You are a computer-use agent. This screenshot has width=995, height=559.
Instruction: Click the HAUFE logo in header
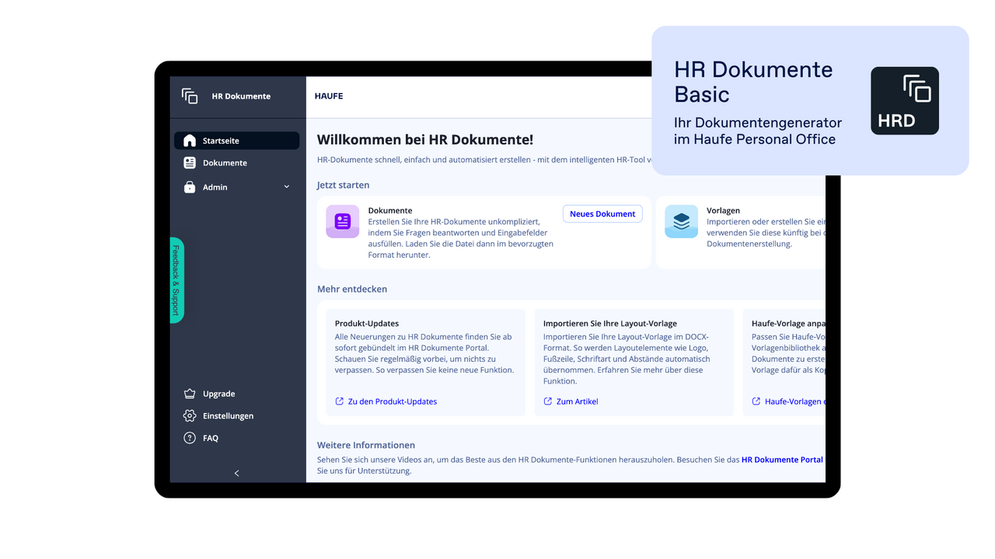329,96
